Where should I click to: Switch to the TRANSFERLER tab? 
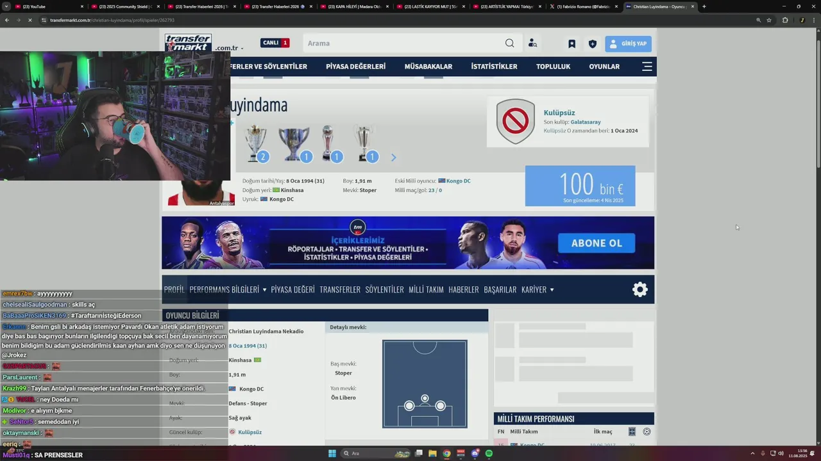point(340,289)
